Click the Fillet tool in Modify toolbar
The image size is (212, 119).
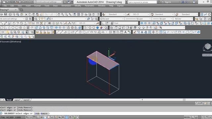pos(191,32)
